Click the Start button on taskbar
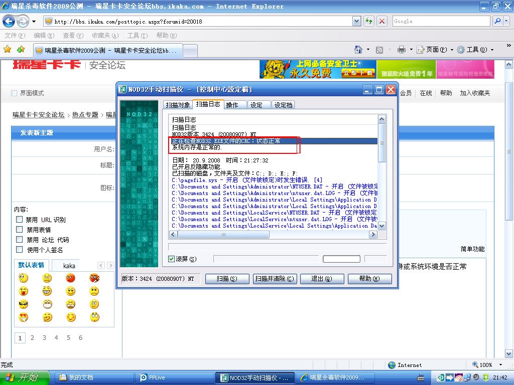The height and width of the screenshot is (385, 514). pyautogui.click(x=25, y=377)
